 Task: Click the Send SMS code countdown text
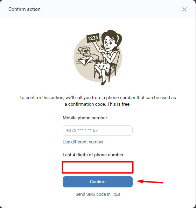[x=98, y=194]
